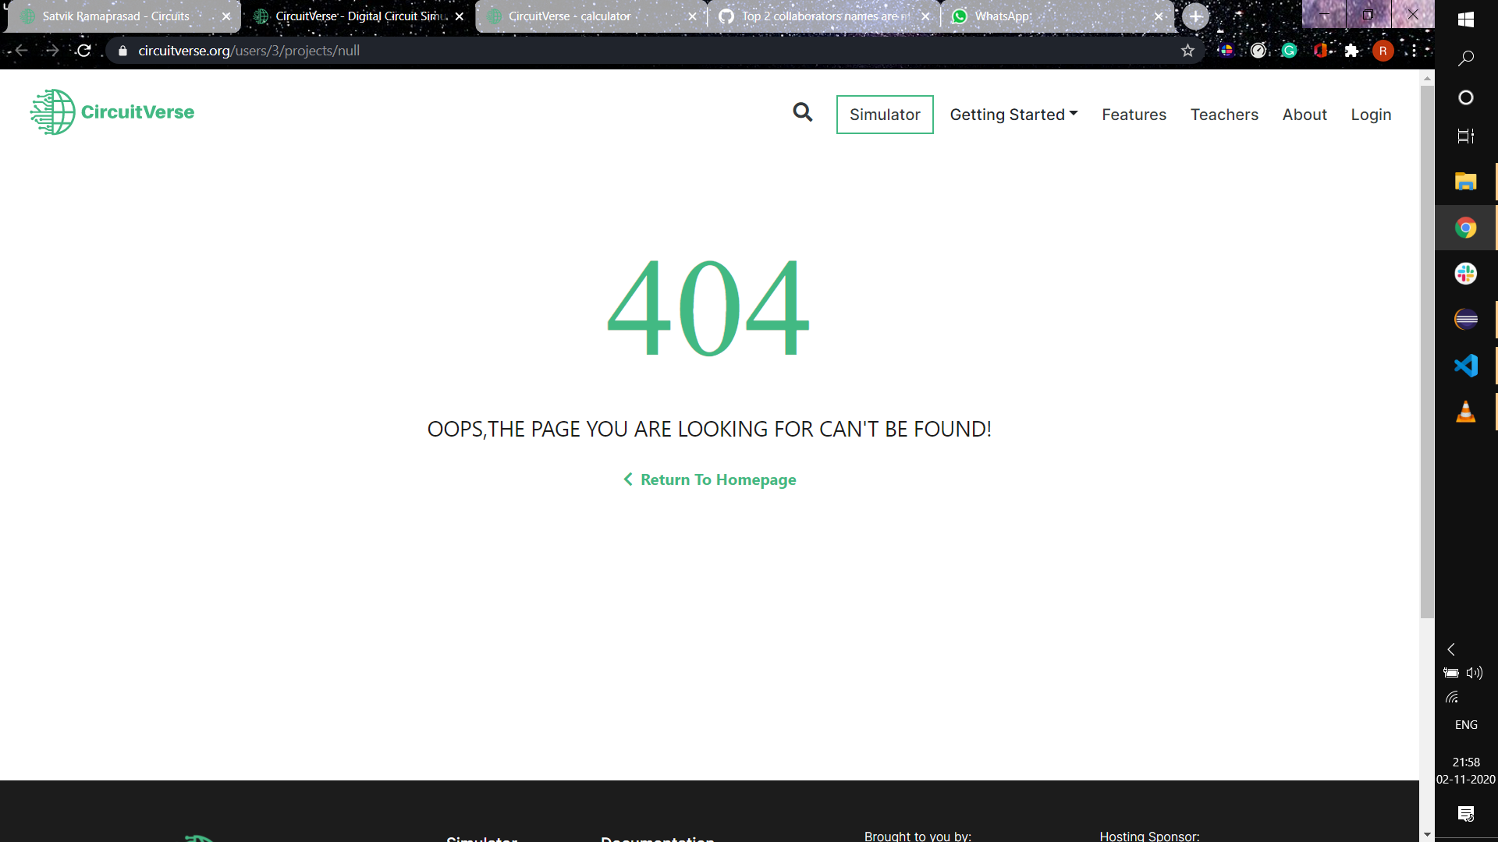Open the Grammarly extension icon

tap(1290, 51)
